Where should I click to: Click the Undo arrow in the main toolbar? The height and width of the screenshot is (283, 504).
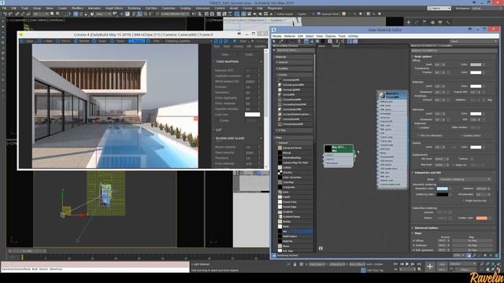[5, 14]
